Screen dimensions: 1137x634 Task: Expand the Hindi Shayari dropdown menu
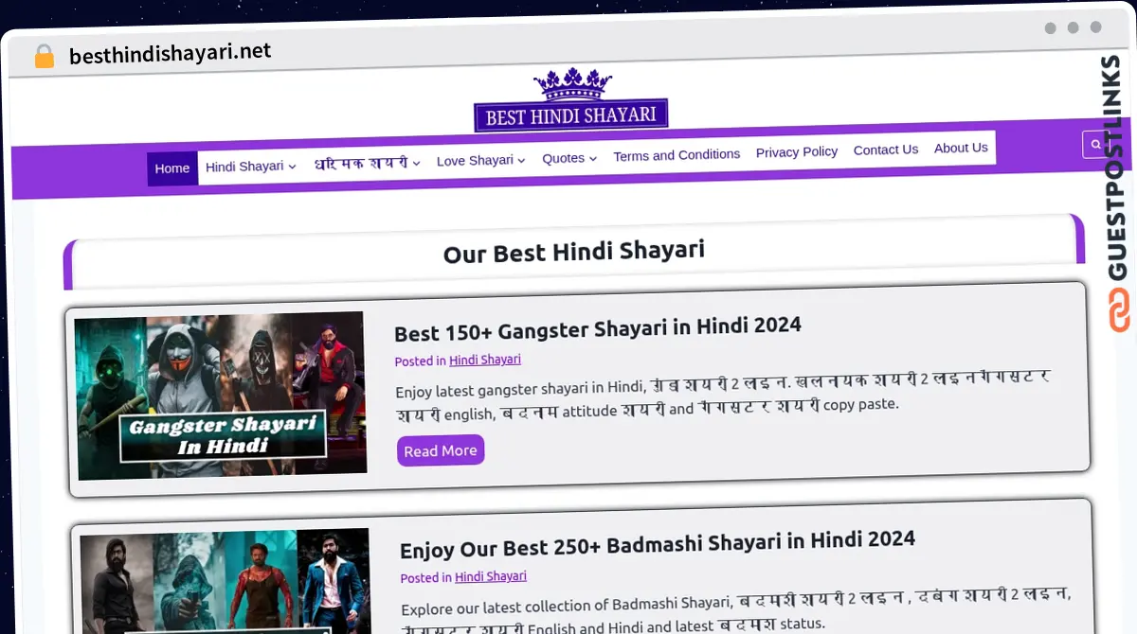(245, 165)
